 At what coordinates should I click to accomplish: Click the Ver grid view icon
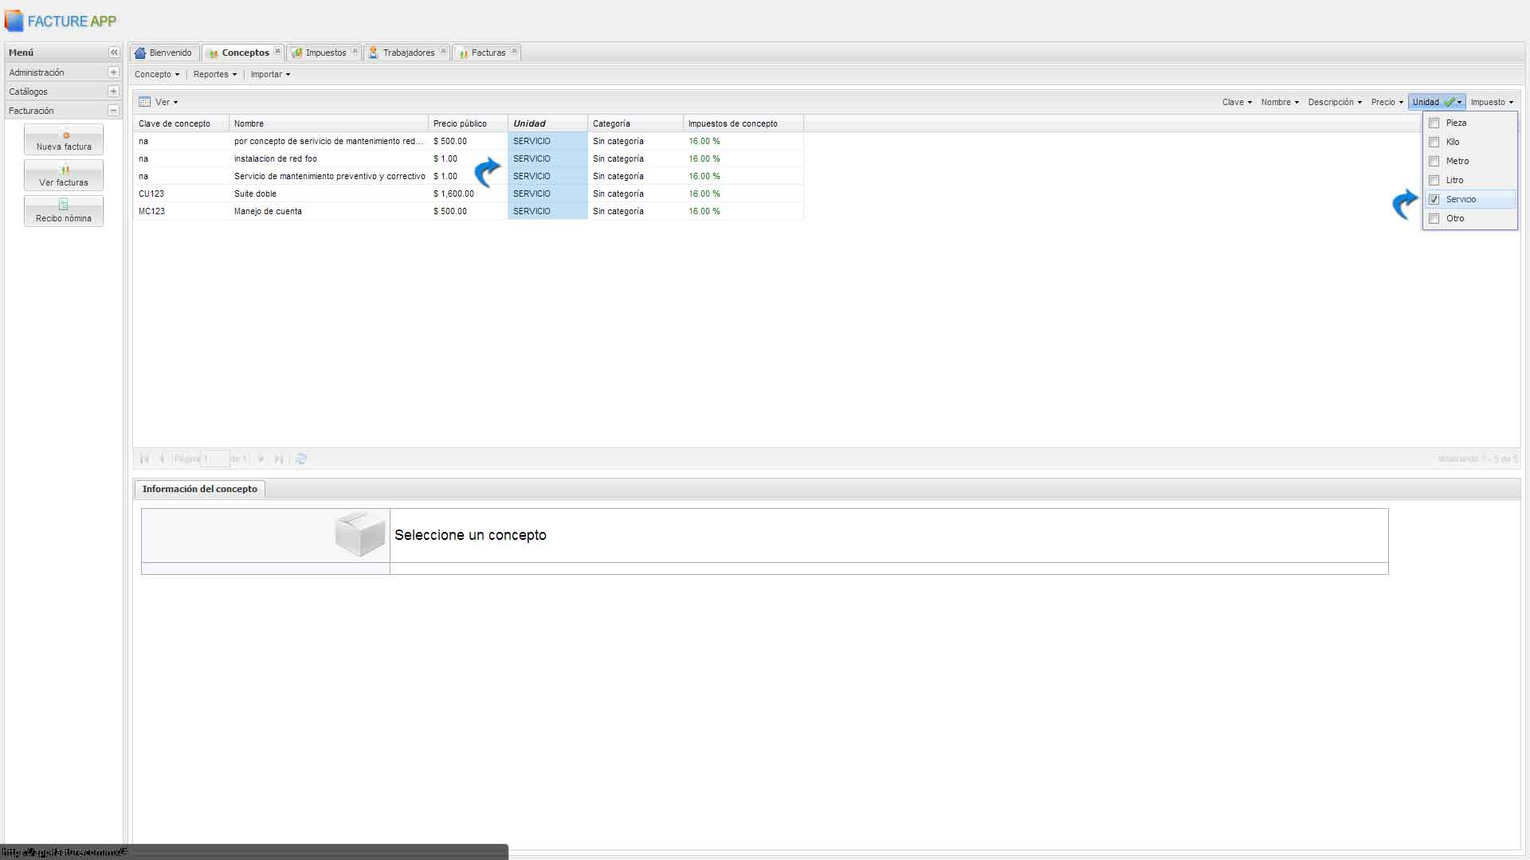point(144,102)
